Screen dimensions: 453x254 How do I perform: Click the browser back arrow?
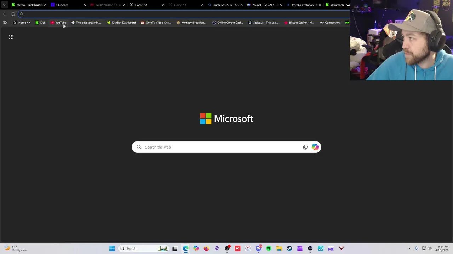point(5,14)
